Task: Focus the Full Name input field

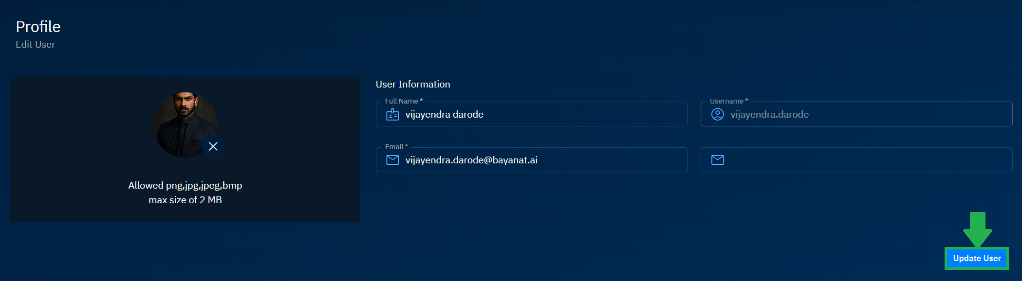Action: coord(540,114)
